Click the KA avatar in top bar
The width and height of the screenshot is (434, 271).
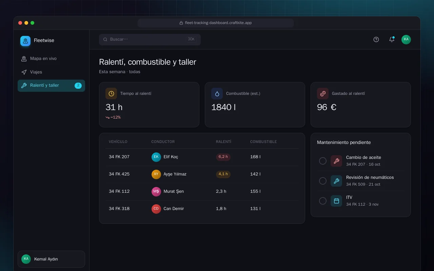click(406, 39)
